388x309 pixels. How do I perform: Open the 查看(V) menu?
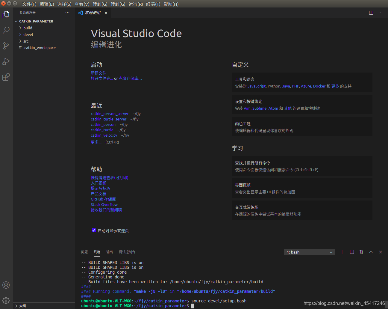(82, 4)
